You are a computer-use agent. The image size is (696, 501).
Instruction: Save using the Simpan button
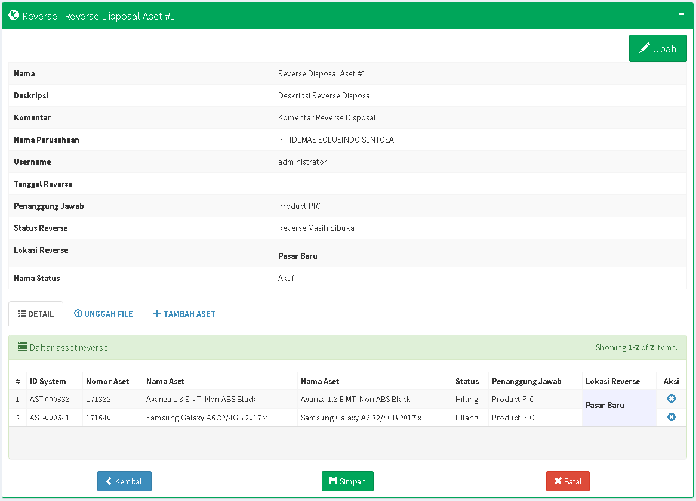(347, 481)
